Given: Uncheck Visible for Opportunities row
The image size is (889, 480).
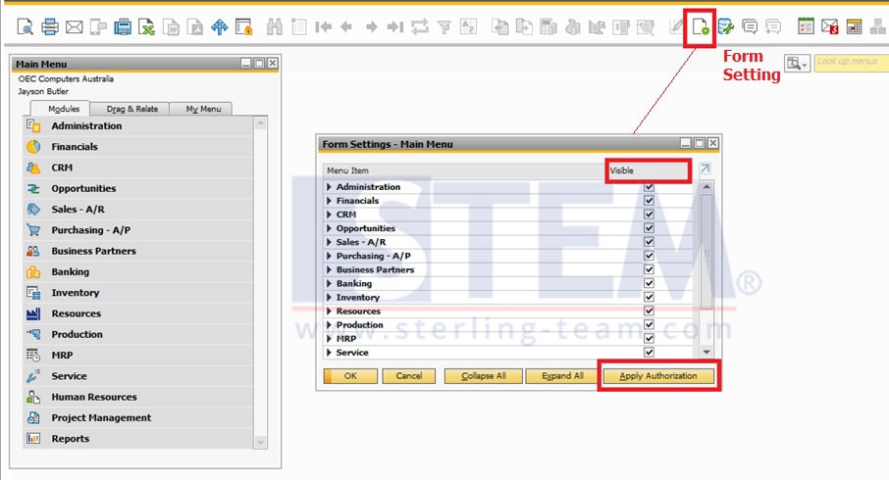Looking at the screenshot, I should coord(650,228).
